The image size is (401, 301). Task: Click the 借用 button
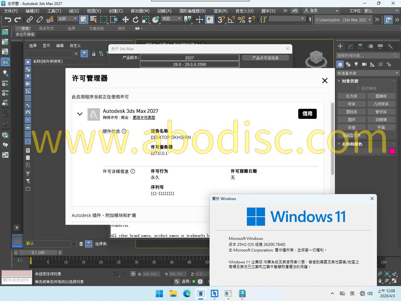307,114
